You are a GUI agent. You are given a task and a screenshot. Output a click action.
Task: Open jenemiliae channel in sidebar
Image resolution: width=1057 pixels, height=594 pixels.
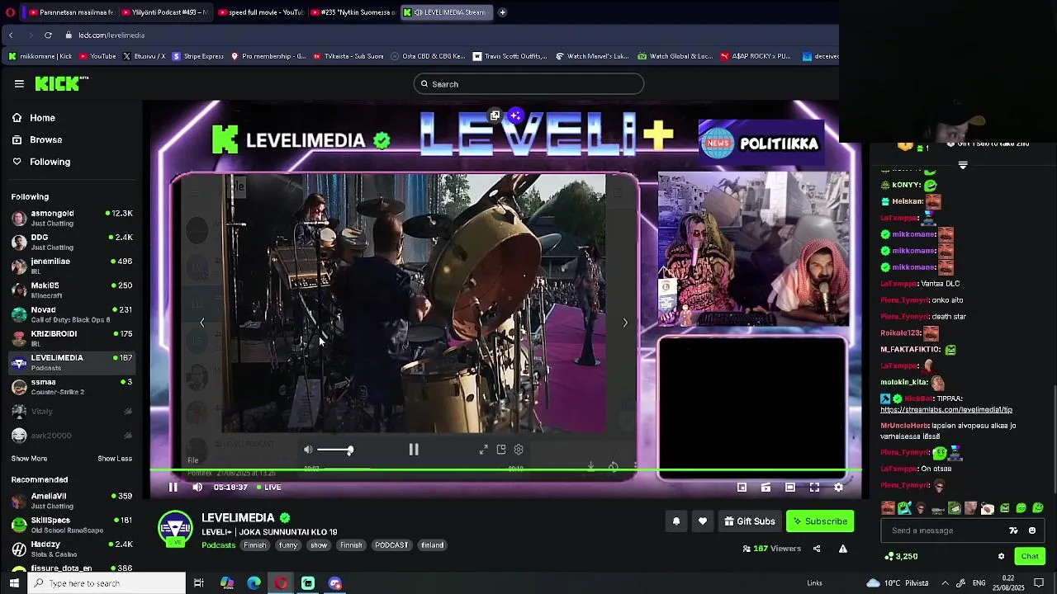tap(71, 266)
